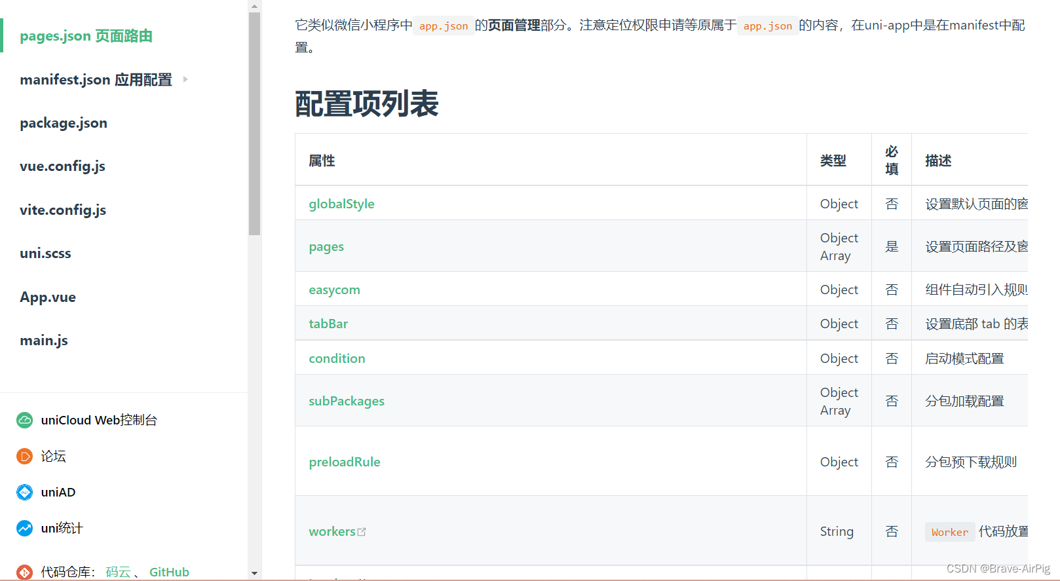
Task: Click 分包加载配置 description in subPackages row
Action: (964, 401)
